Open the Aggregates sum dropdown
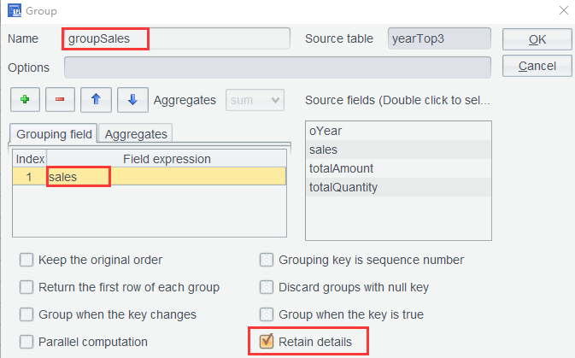Screen dimensions: 575x358 pyautogui.click(x=255, y=100)
